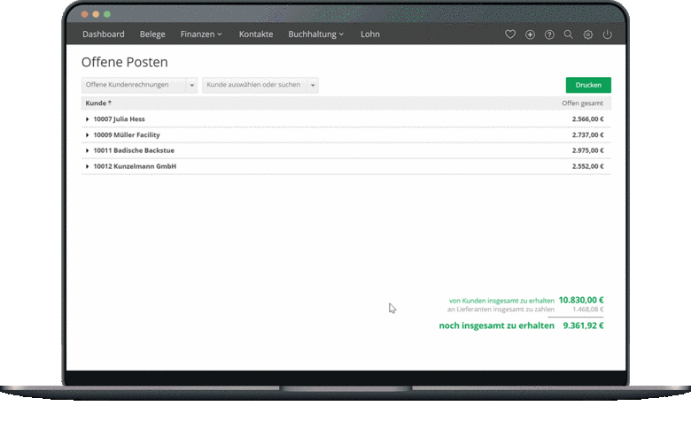Open the Belege section
The image size is (691, 421).
152,34
